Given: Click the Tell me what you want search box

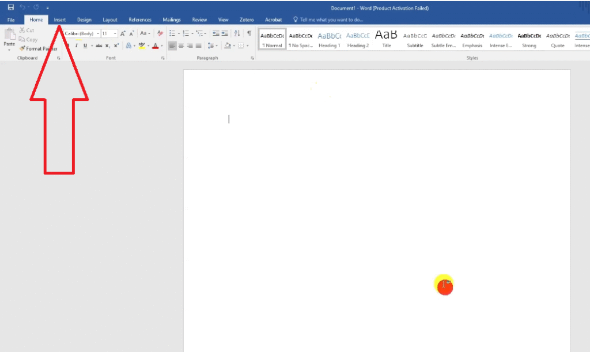Looking at the screenshot, I should coord(331,20).
